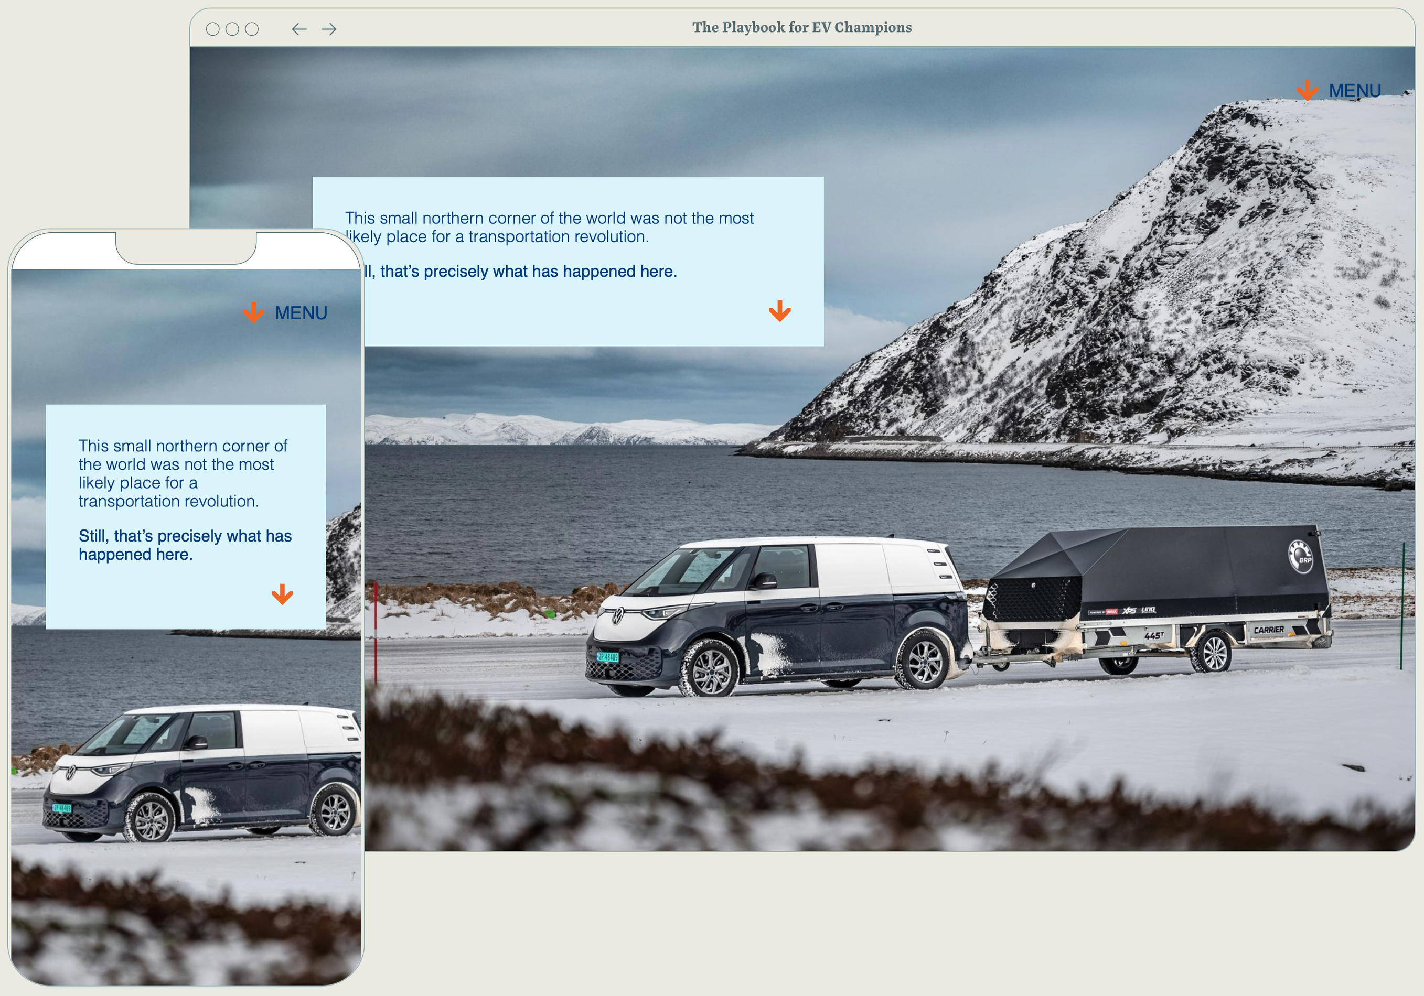This screenshot has width=1424, height=996.
Task: Click the desktop paragraph about northern corner
Action: 550,228
